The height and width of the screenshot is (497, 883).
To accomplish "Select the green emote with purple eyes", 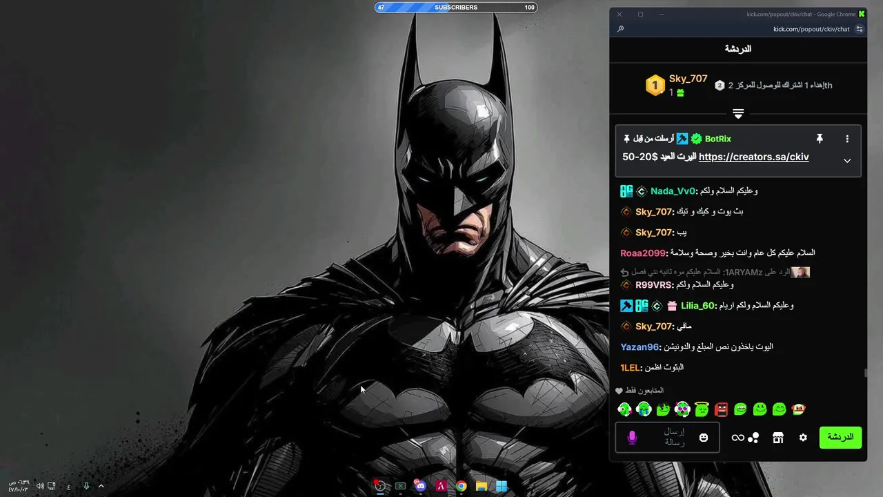I will coord(682,409).
